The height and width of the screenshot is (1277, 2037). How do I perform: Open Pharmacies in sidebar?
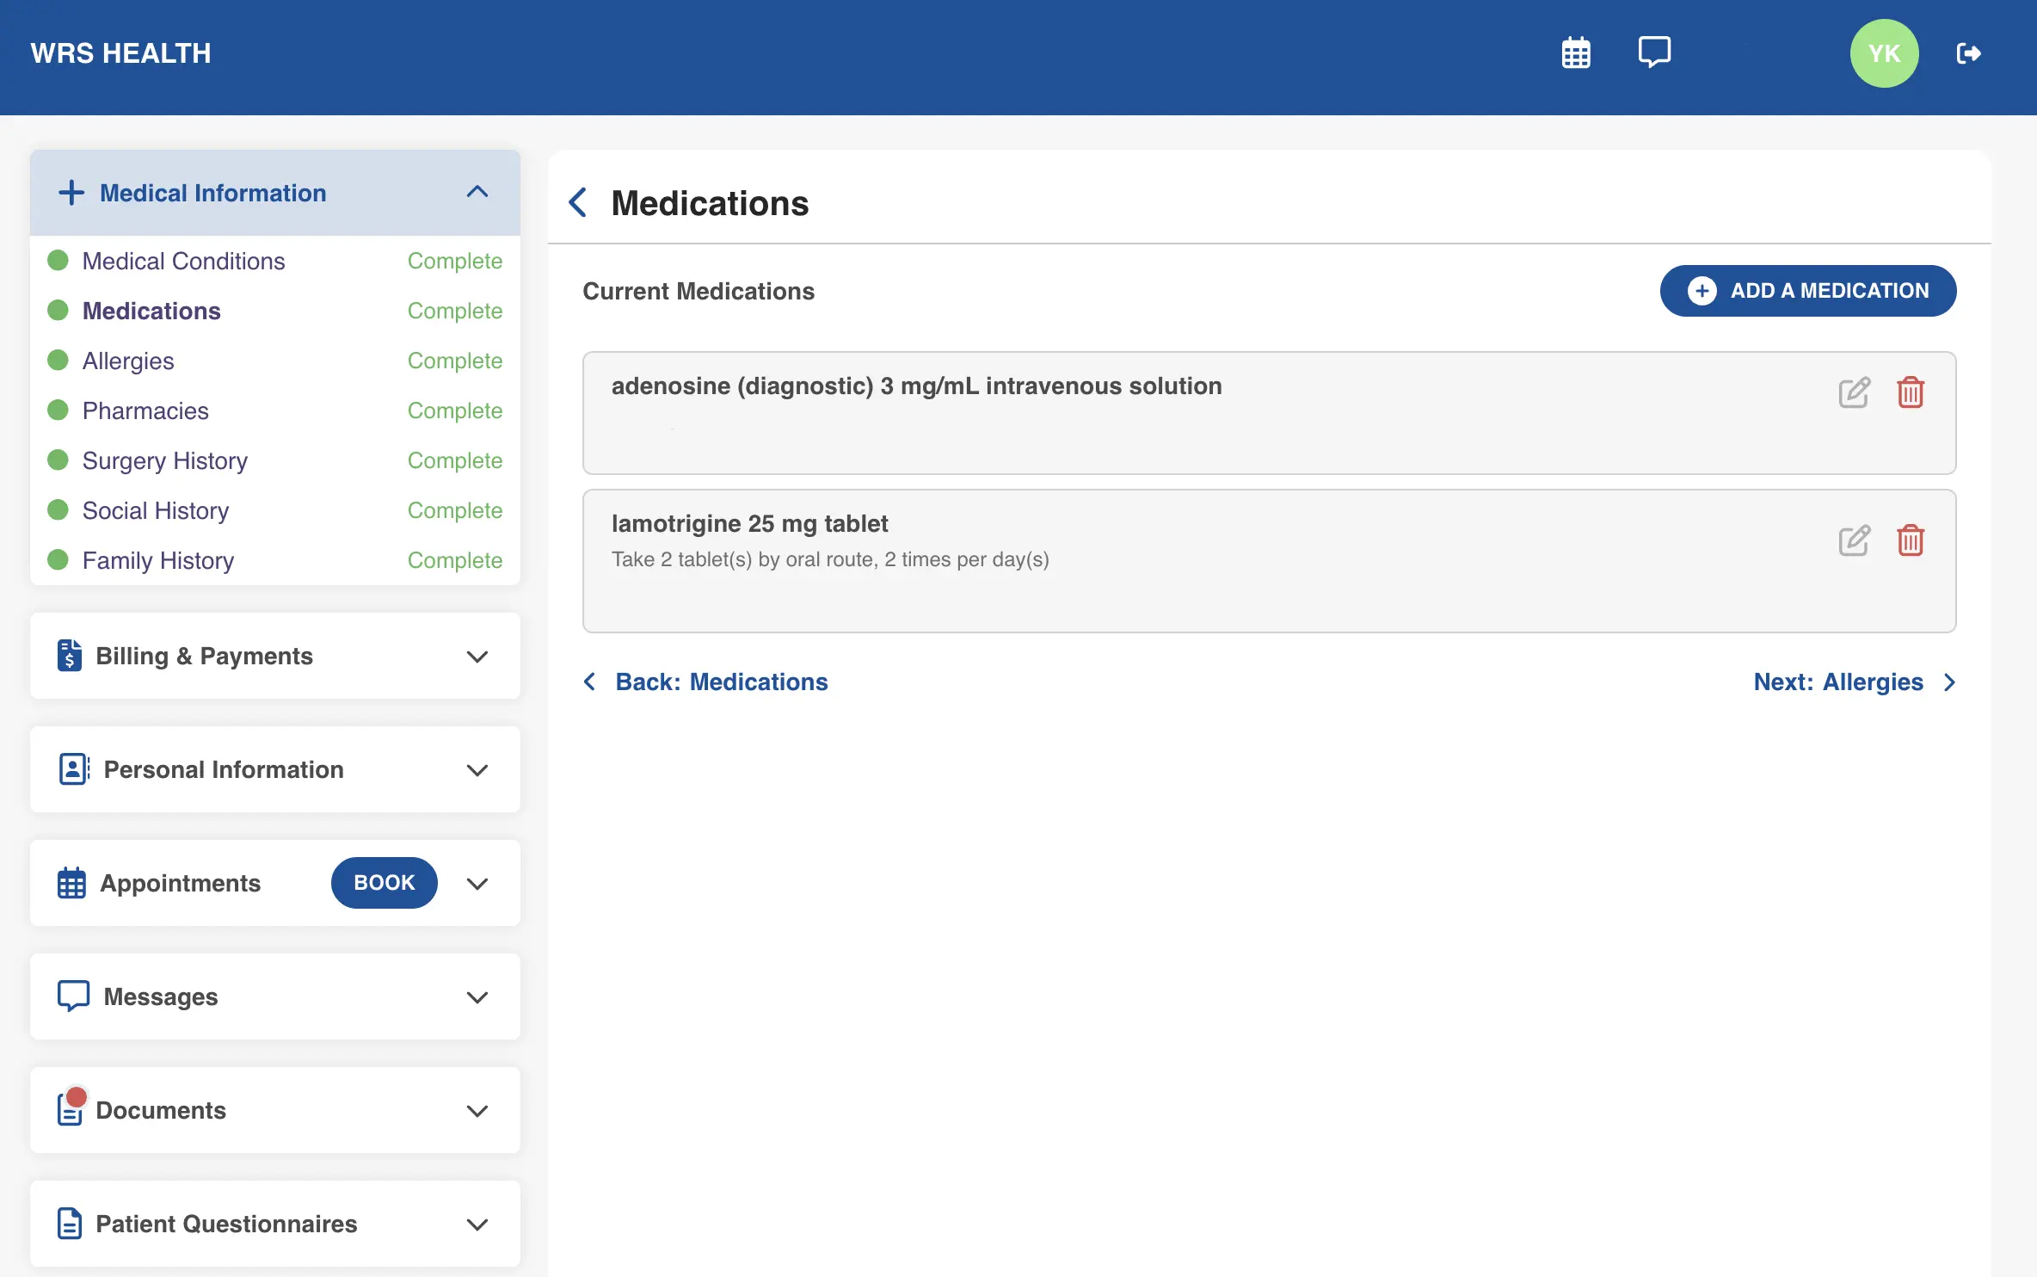145,410
